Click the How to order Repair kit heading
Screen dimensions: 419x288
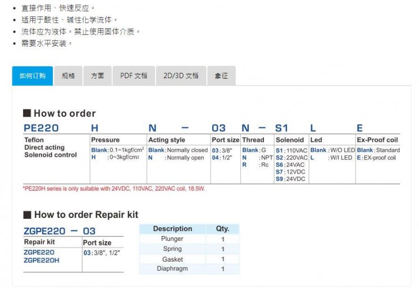pos(86,215)
